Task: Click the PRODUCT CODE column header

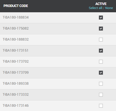Action: click(x=16, y=6)
